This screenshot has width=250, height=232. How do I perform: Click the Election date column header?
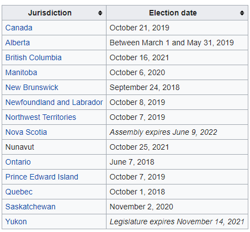pyautogui.click(x=177, y=13)
